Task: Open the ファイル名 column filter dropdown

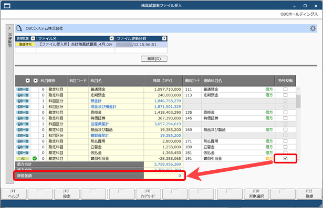Action: 112,38
